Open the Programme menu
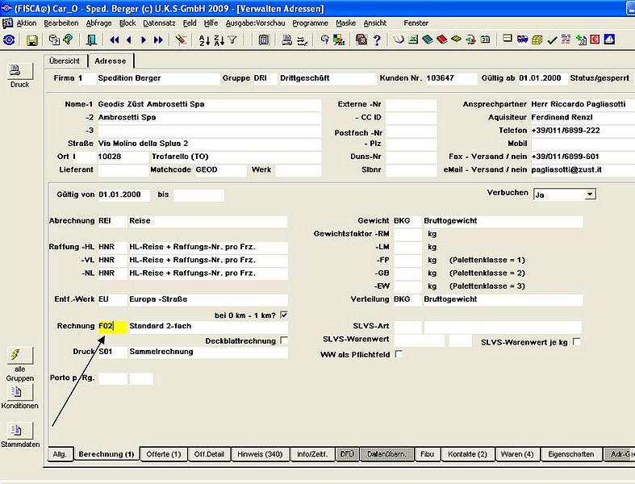 coord(310,23)
